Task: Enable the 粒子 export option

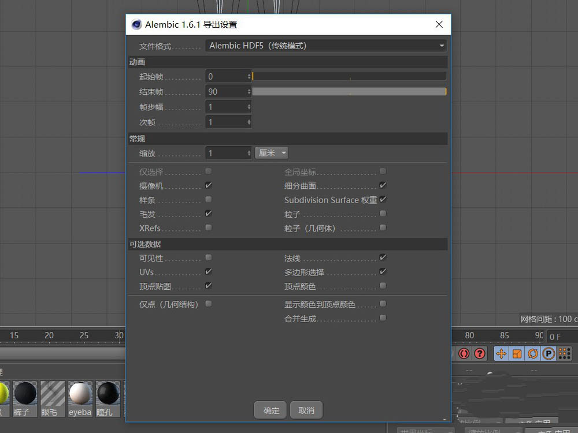Action: coord(382,214)
